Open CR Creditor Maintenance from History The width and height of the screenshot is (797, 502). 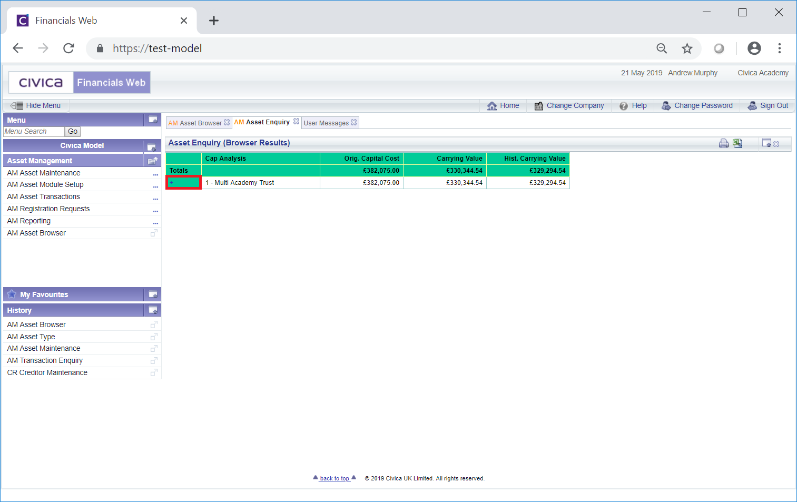tap(47, 372)
